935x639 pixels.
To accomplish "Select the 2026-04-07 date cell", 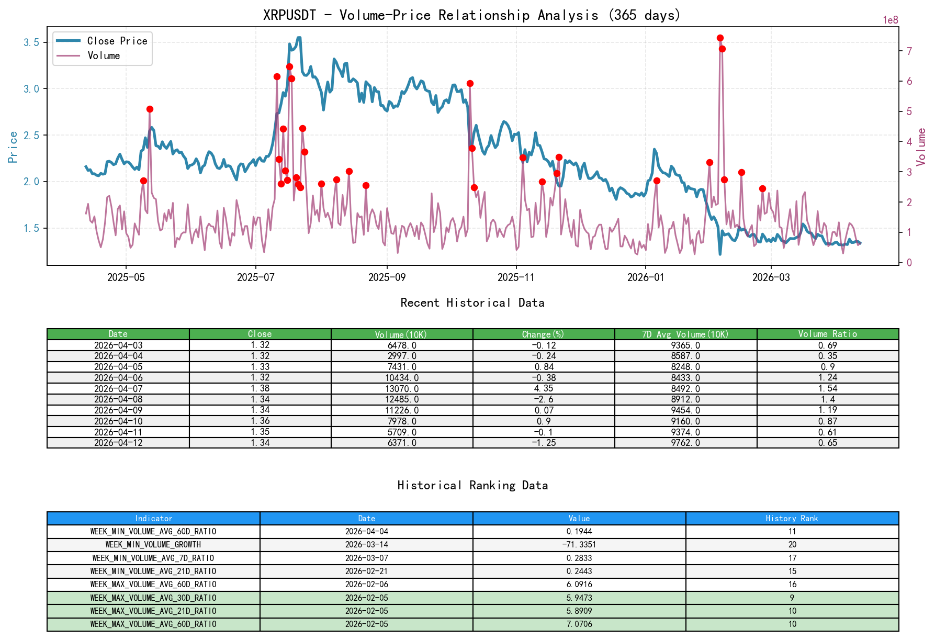I will 118,388.
